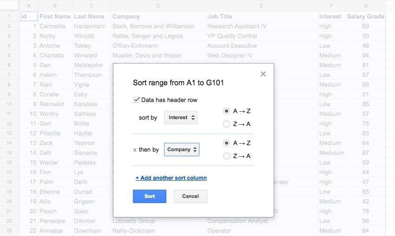Select row 1 header number

(9, 16)
